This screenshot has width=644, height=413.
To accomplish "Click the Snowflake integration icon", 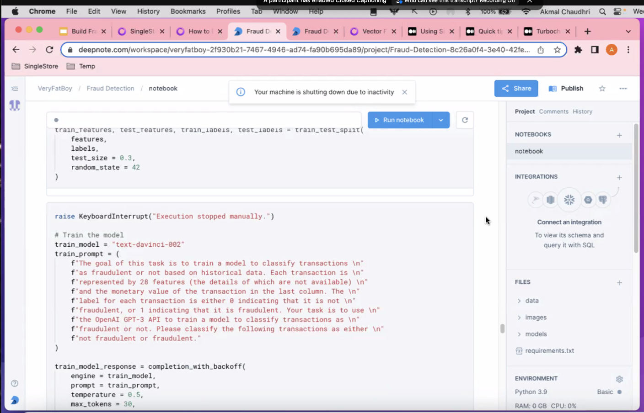I will [x=569, y=200].
